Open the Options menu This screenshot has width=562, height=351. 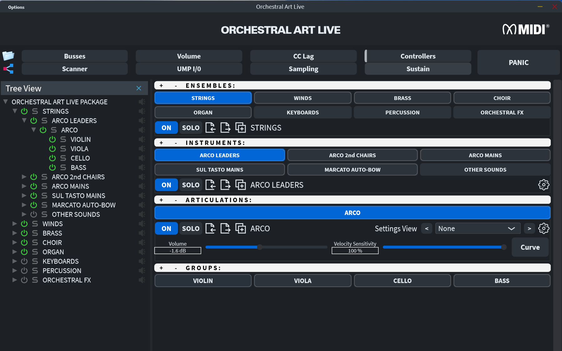pos(16,7)
